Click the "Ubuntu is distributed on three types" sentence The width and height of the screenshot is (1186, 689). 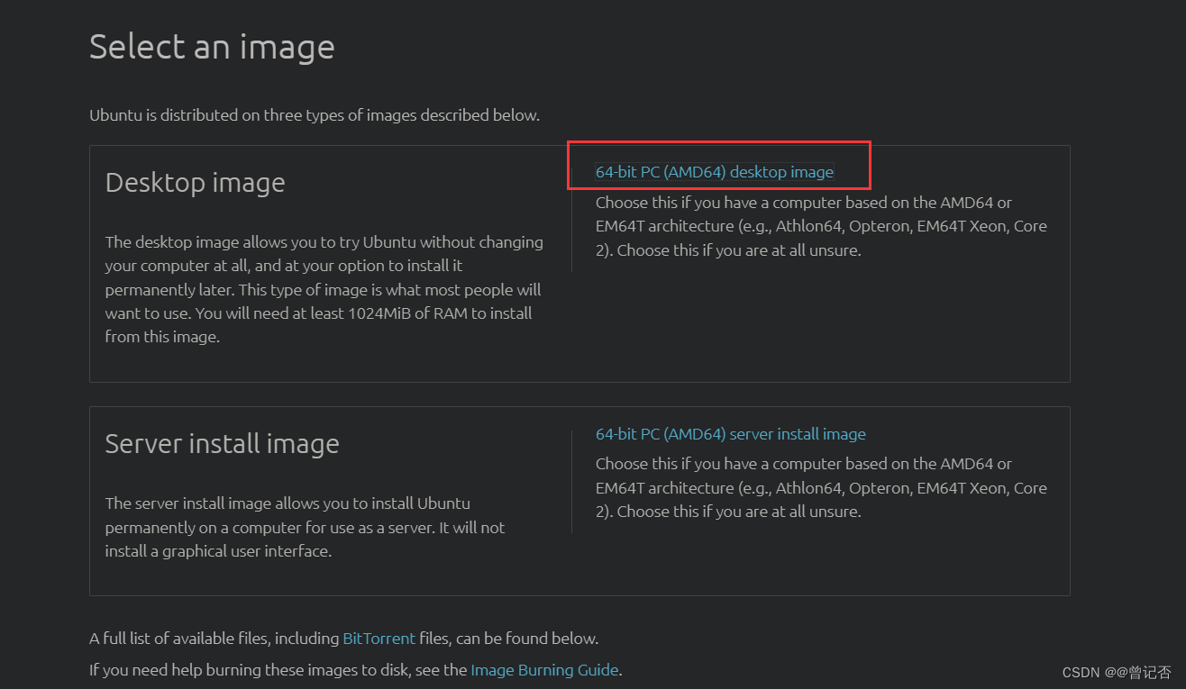pos(315,115)
